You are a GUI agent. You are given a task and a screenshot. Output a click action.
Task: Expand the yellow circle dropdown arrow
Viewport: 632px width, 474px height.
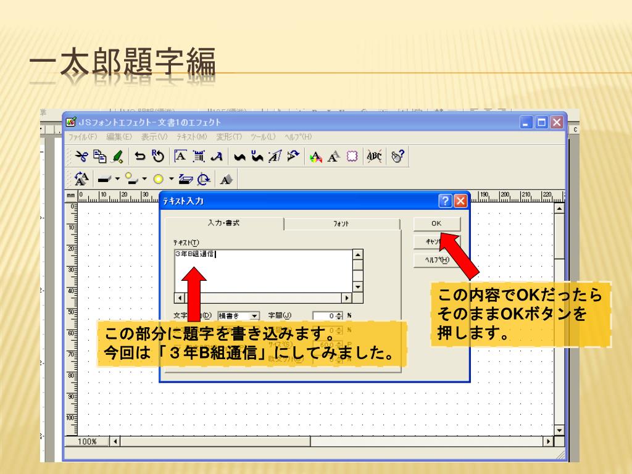pos(172,178)
